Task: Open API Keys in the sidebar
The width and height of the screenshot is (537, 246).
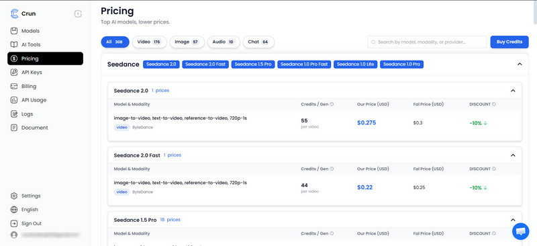Action: [x=45, y=73]
